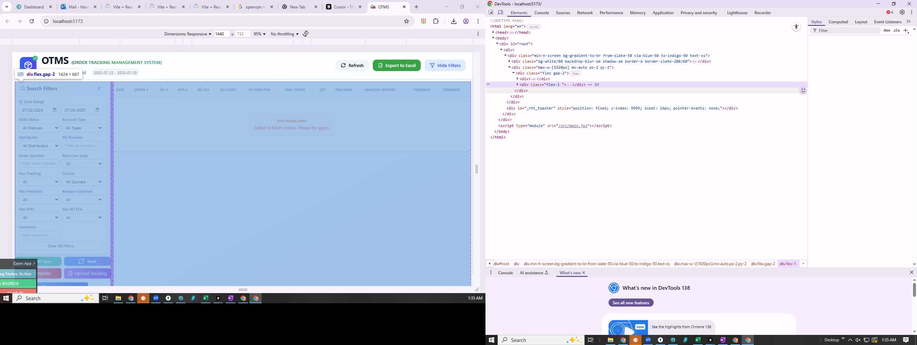
Task: Click New Style Rule plus icon
Action: 906,31
